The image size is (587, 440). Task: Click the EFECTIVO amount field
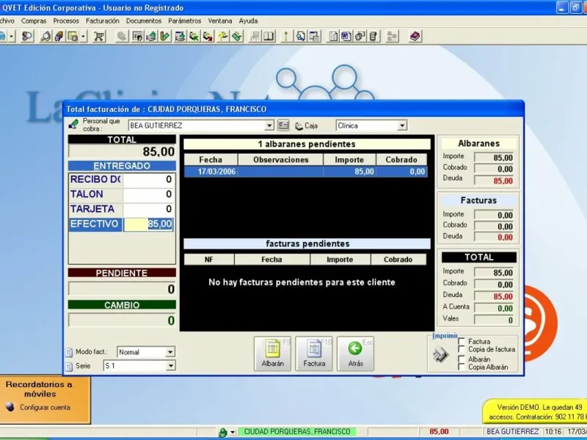coord(148,224)
